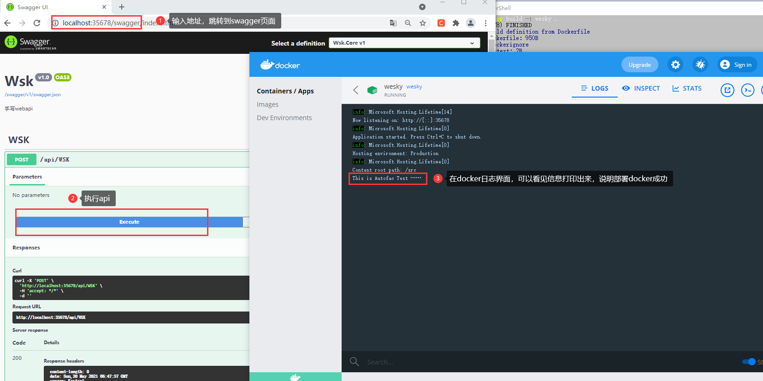Open Docker settings gear icon

click(675, 65)
